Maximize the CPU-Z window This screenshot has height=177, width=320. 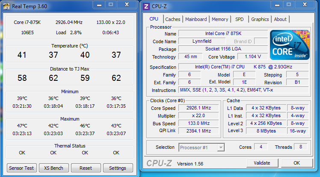[289, 5]
